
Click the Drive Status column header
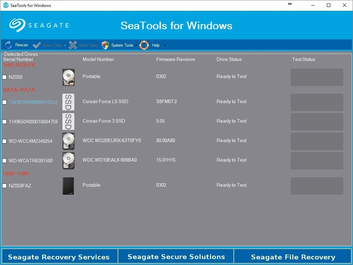coord(229,59)
